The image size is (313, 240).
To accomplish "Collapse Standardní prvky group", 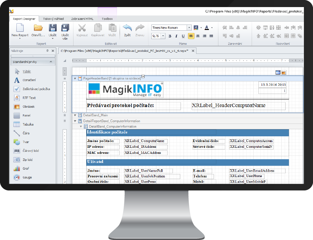I will point(51,62).
